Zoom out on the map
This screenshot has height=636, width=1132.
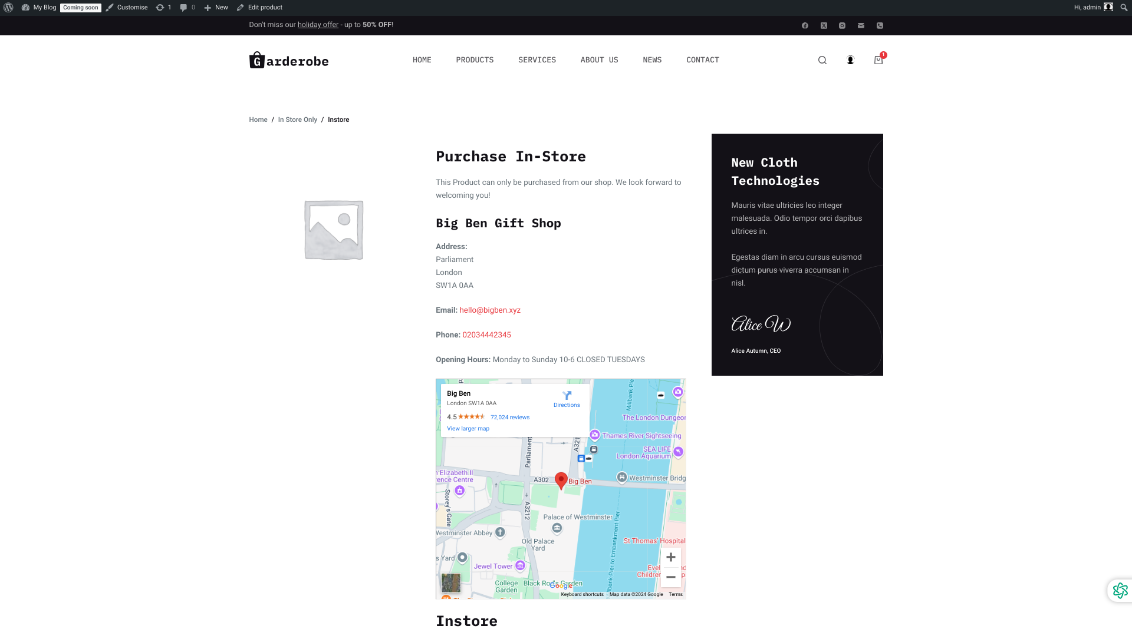coord(670,577)
